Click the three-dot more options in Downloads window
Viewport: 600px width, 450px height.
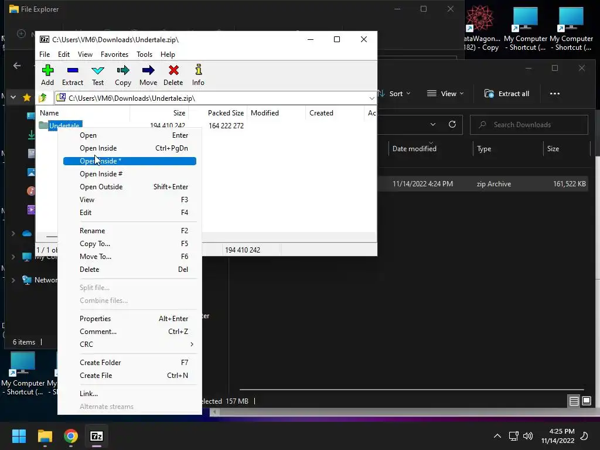click(555, 93)
